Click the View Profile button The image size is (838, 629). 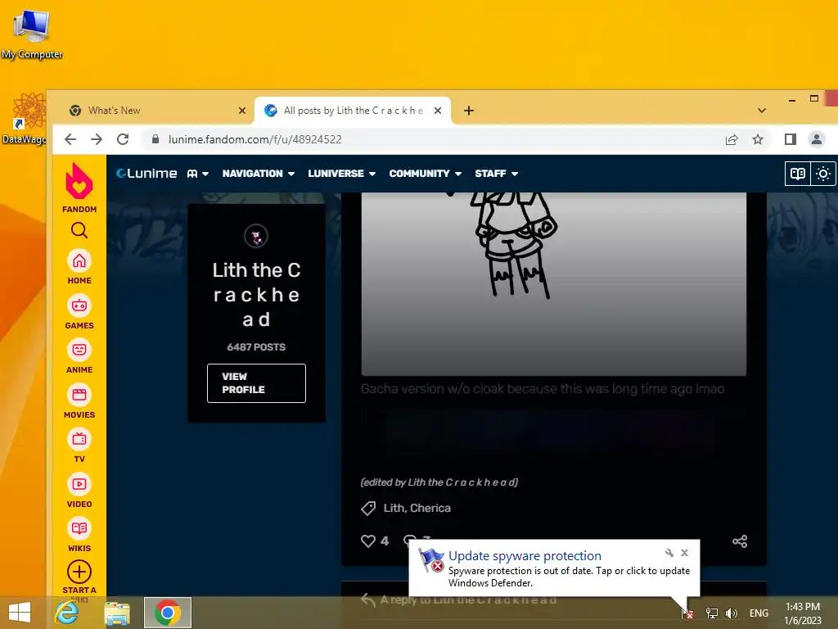[256, 383]
